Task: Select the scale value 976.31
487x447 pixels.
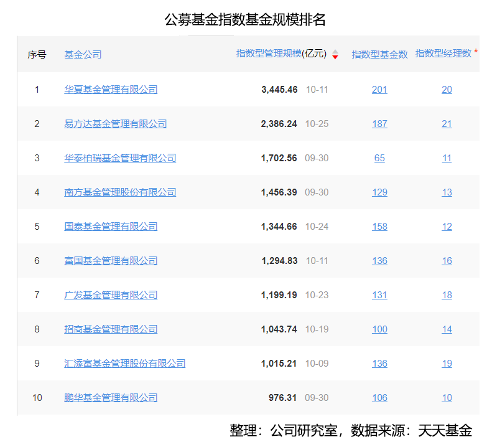Action: click(282, 397)
